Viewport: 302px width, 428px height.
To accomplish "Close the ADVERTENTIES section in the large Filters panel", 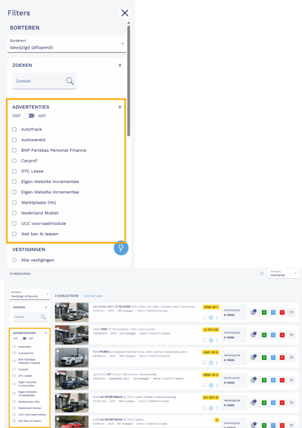I will [x=120, y=107].
